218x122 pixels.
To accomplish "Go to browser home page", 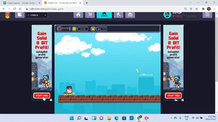I will (x=20, y=9).
